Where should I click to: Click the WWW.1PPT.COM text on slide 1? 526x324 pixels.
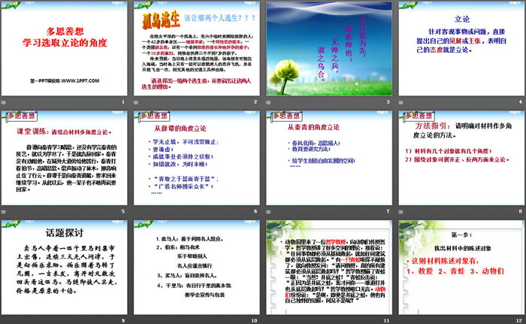point(80,81)
